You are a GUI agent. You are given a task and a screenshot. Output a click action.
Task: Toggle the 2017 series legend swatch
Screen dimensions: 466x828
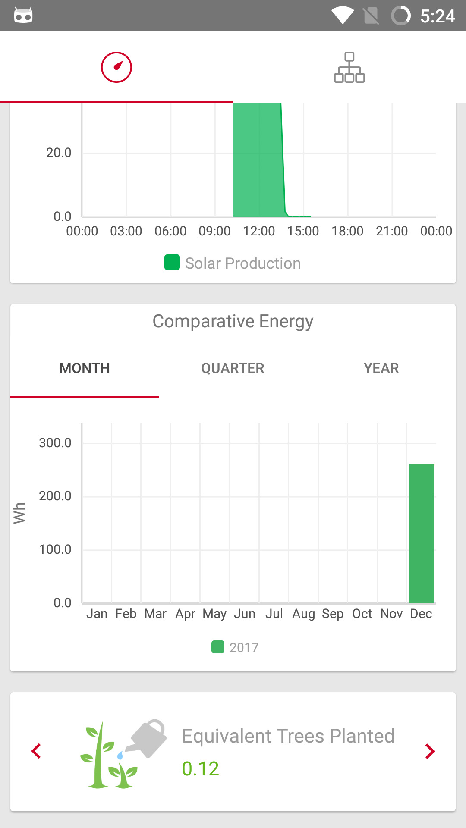(218, 647)
